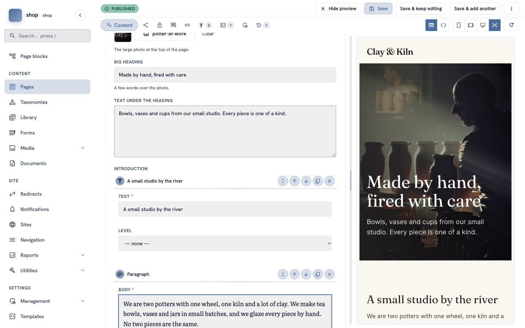Set preview to fit-to-screen size

point(495,25)
